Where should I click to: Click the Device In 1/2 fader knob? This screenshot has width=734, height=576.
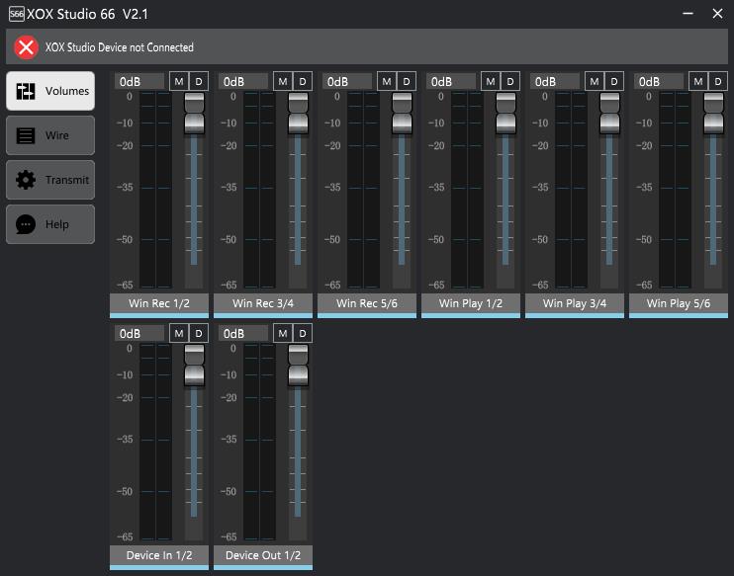tap(194, 366)
